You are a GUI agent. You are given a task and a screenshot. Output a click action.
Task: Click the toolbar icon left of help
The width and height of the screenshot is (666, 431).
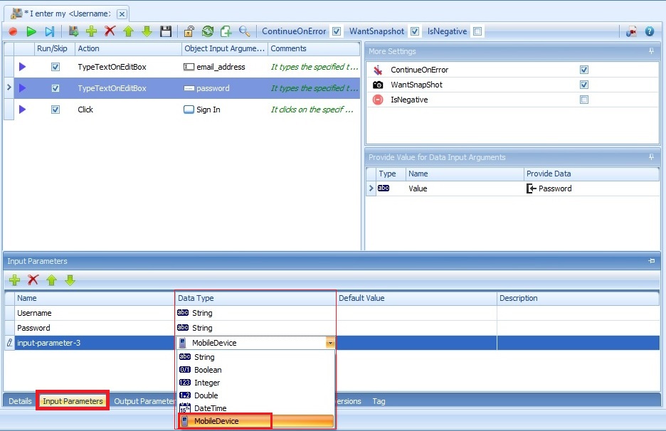pyautogui.click(x=631, y=31)
